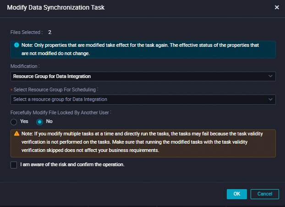Image resolution: width=285 pixels, height=207 pixels.
Task: Close the Modify Data Synchronization Task dialog
Action: 276,7
